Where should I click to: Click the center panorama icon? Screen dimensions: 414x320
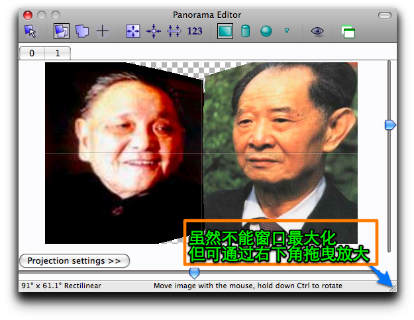point(154,31)
